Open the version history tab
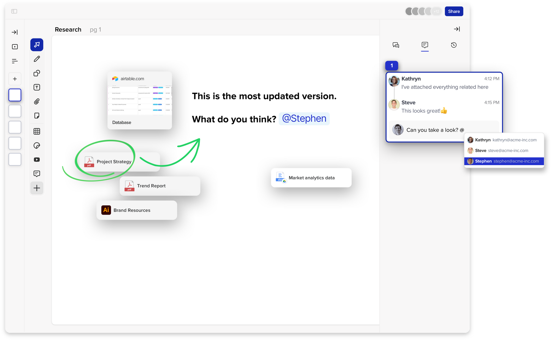The image size is (551, 340). click(x=454, y=45)
